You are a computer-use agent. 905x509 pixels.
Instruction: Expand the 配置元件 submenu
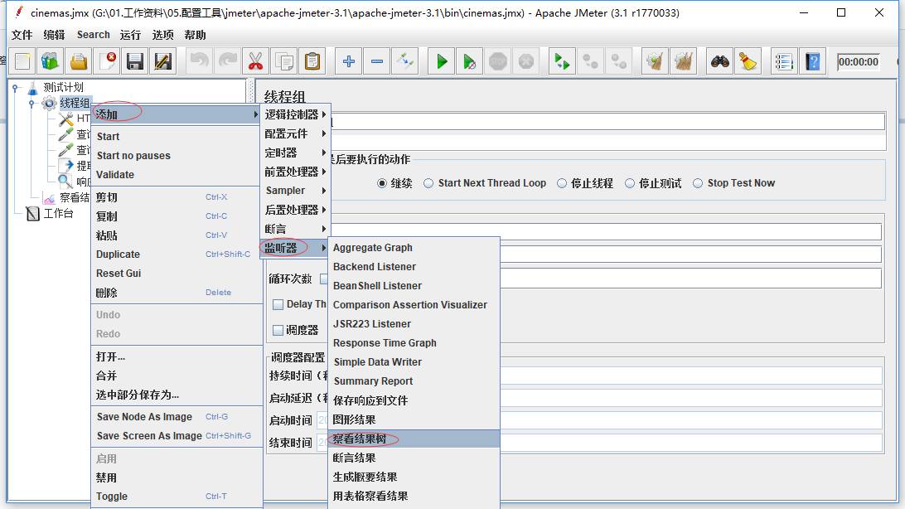click(294, 133)
